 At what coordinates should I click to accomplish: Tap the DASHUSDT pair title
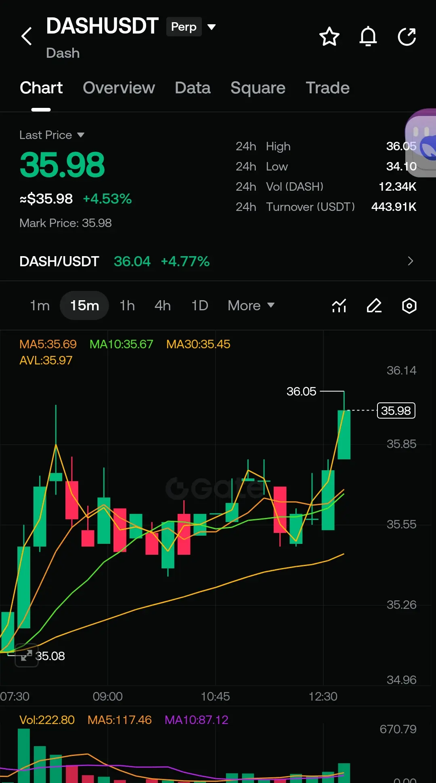point(102,26)
